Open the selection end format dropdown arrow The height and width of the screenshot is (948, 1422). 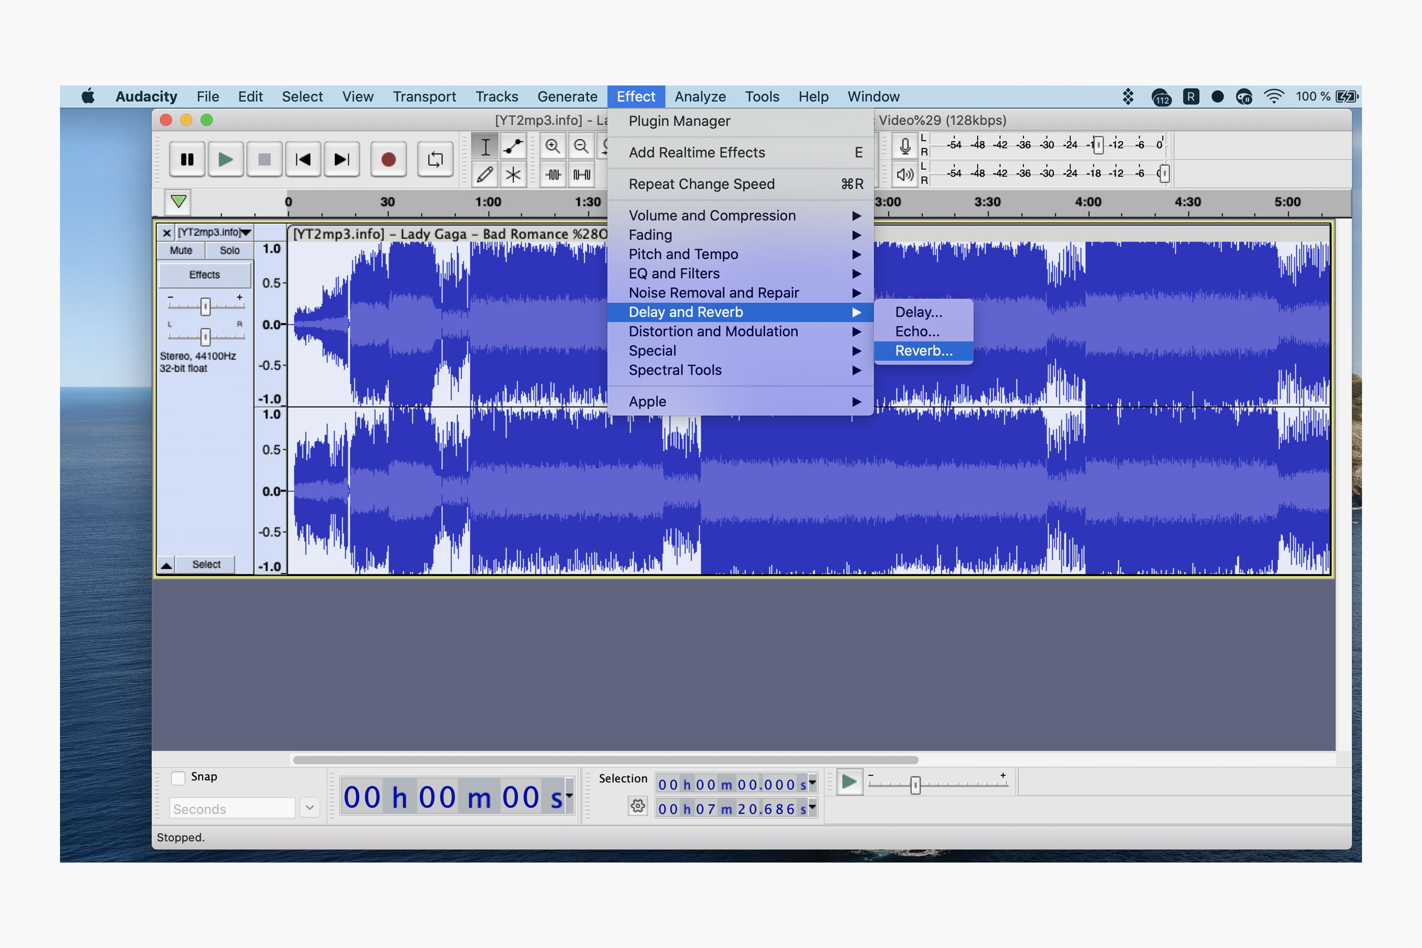[812, 808]
